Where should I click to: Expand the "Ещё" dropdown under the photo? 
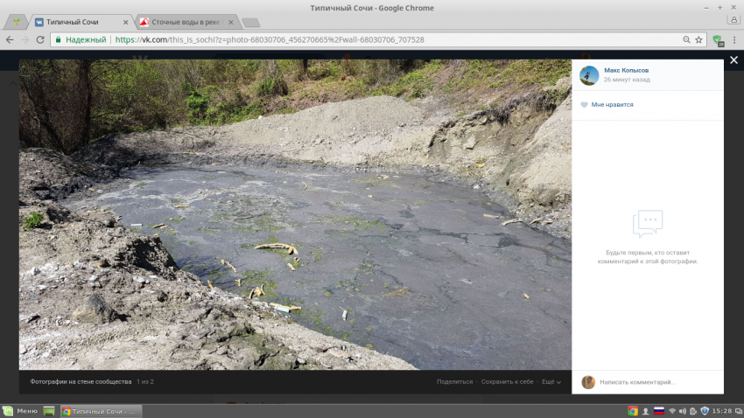551,382
